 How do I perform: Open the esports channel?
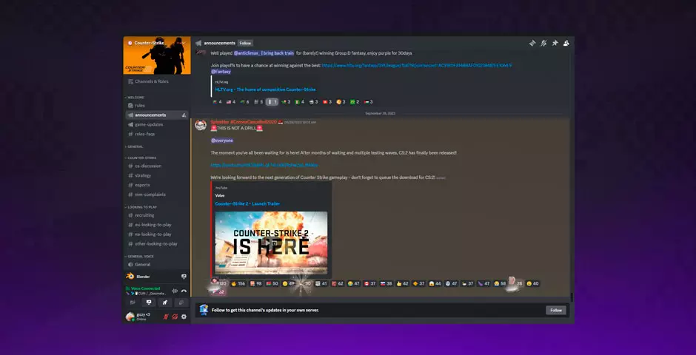[157, 185]
